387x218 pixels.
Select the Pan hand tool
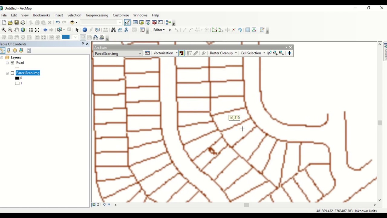(x=16, y=30)
